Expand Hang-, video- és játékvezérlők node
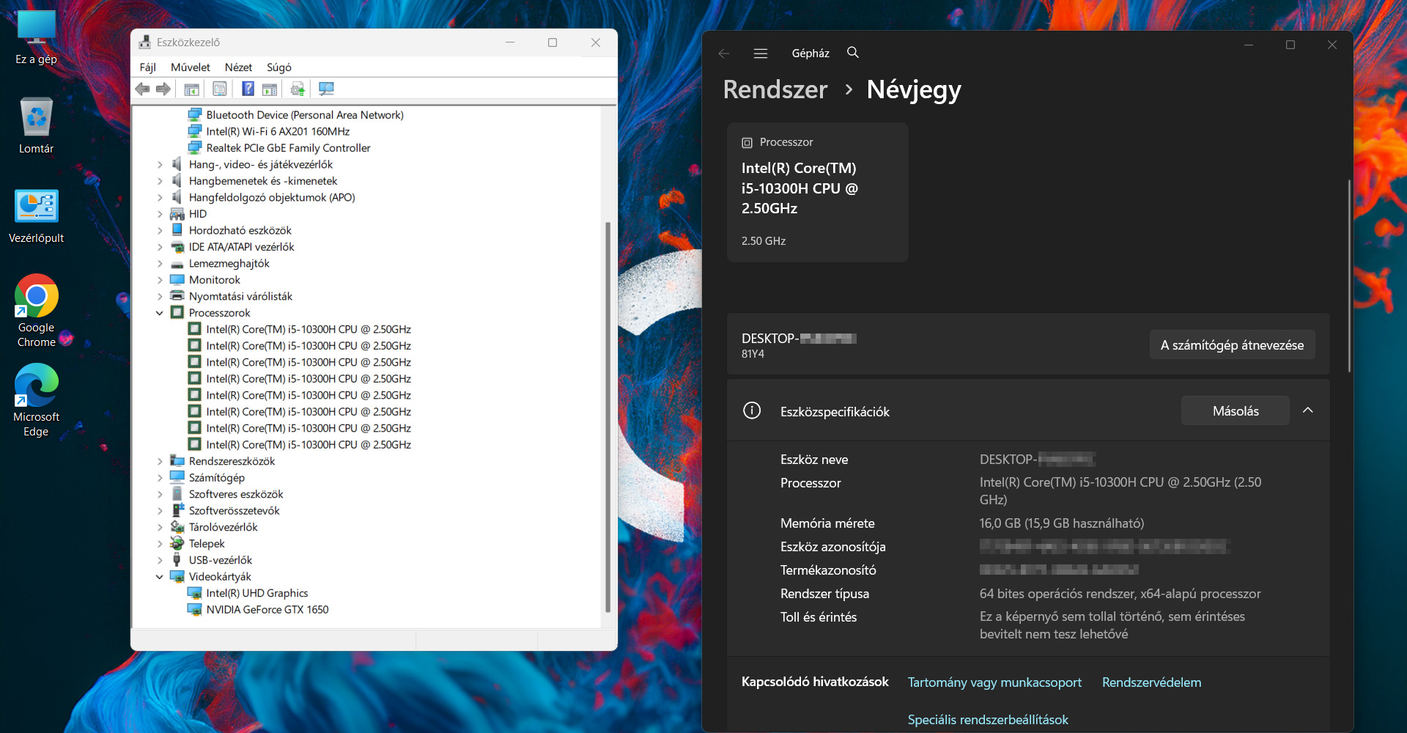 160,164
